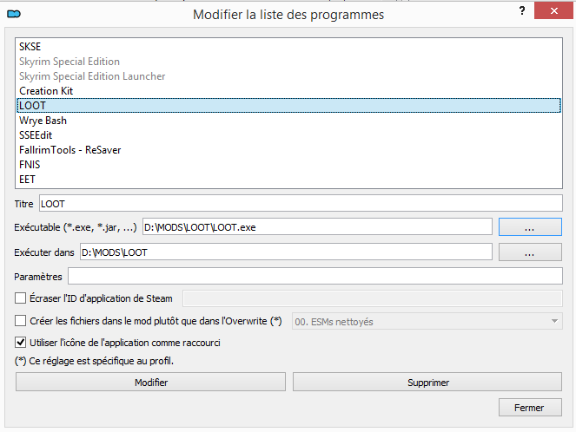Select SKSE in the program list
The width and height of the screenshot is (576, 432).
pos(30,47)
